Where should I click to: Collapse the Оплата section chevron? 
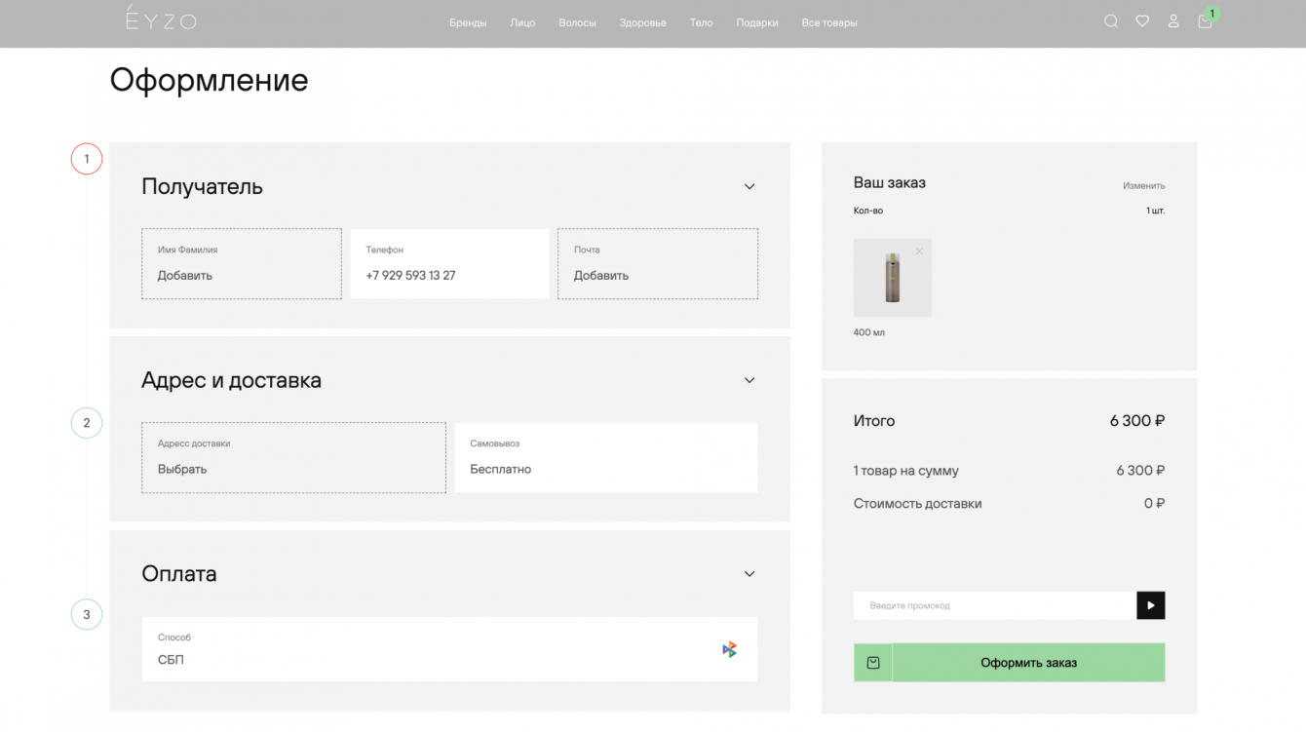749,574
